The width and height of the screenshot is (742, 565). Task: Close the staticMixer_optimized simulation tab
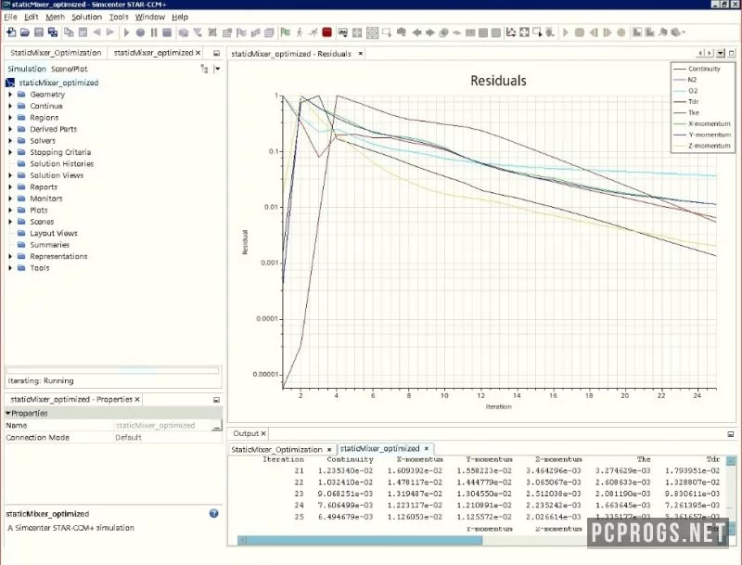198,53
